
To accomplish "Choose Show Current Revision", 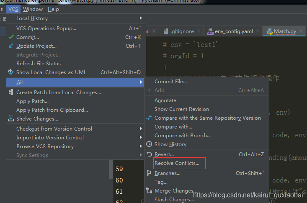I will pos(207,109).
